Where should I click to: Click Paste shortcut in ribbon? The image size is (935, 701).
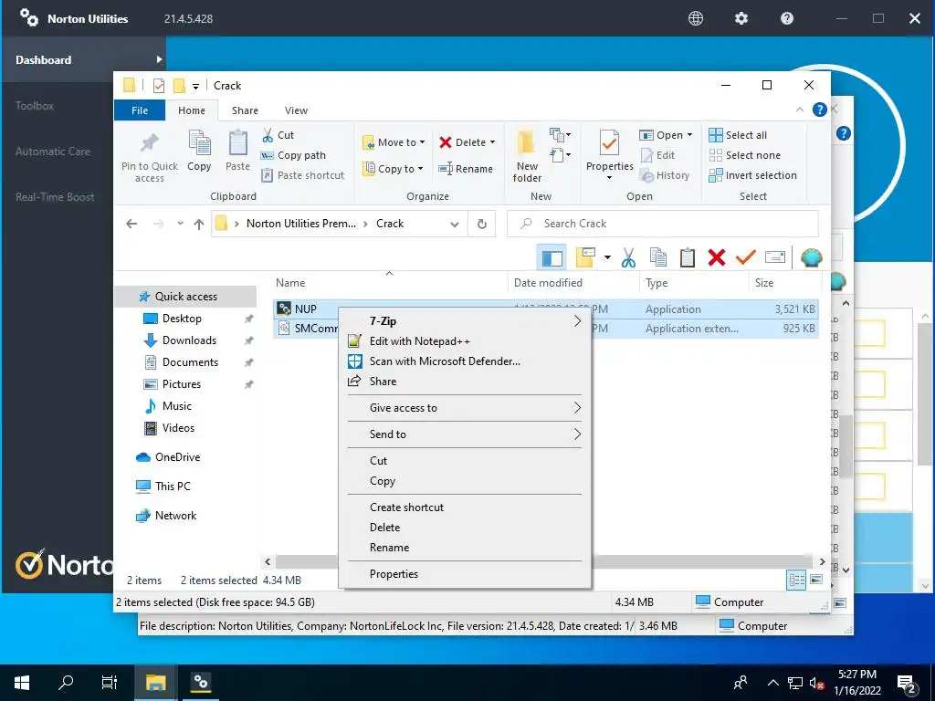(x=303, y=175)
